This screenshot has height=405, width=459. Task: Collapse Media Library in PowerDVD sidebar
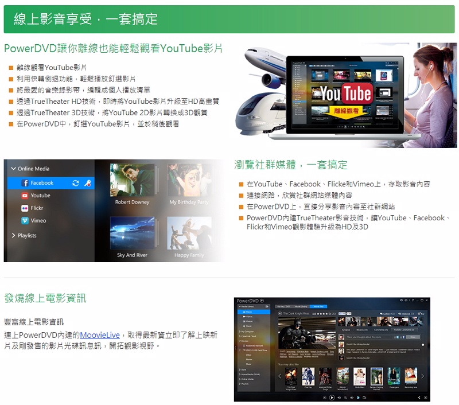pyautogui.click(x=239, y=306)
